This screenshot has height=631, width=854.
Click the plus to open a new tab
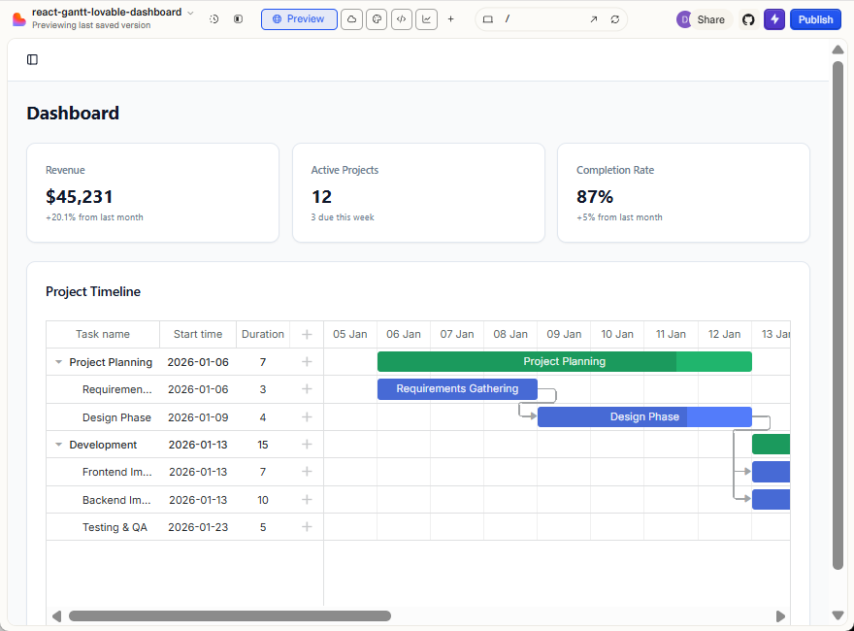point(448,19)
